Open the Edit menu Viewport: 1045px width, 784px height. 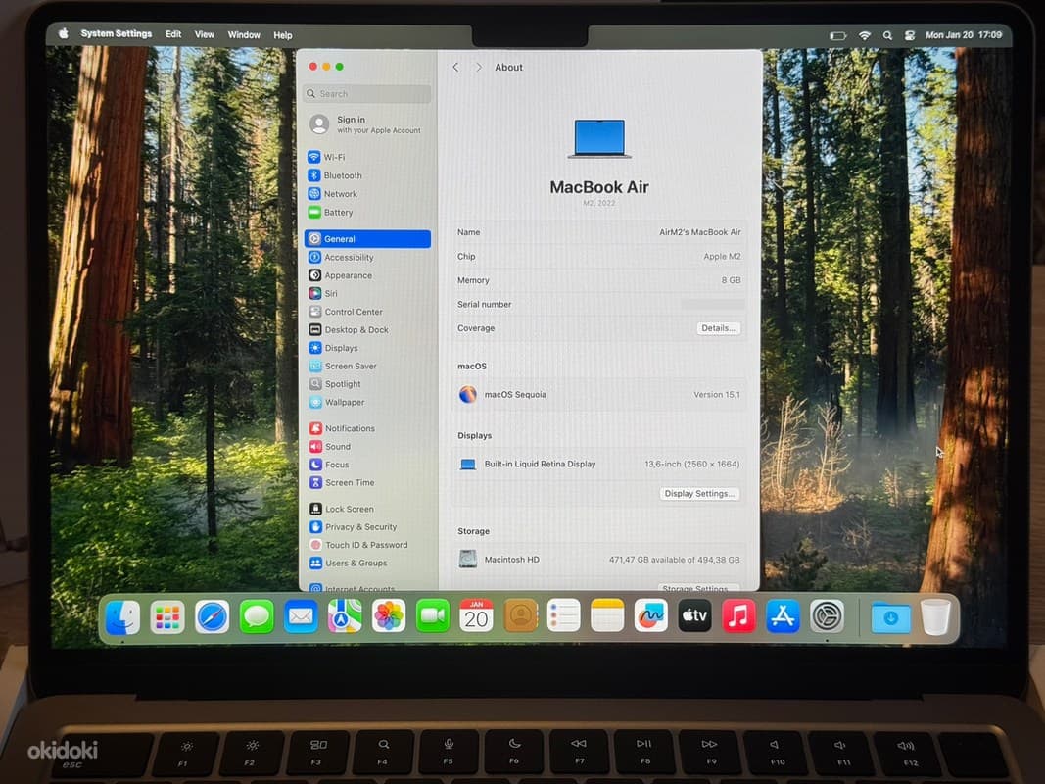173,34
